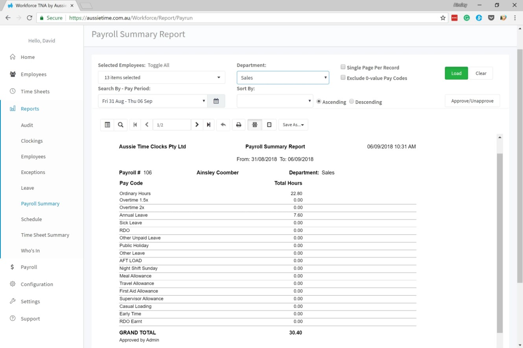The width and height of the screenshot is (523, 348).
Task: Switch to the Time Sheets section
Action: (x=35, y=91)
